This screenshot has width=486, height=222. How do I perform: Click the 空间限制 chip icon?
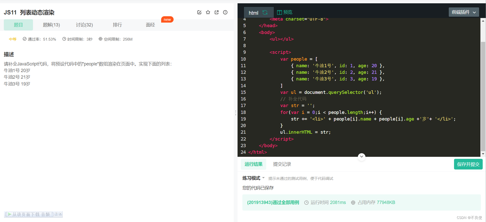coord(100,39)
